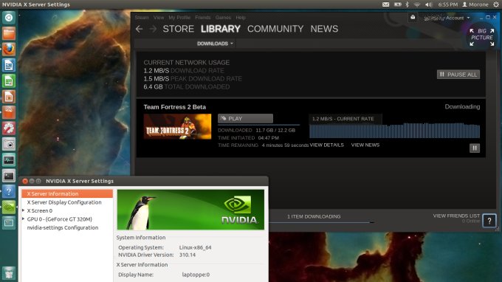Click the Operating System value Linux-x86_64
The height and width of the screenshot is (282, 502).
196,247
